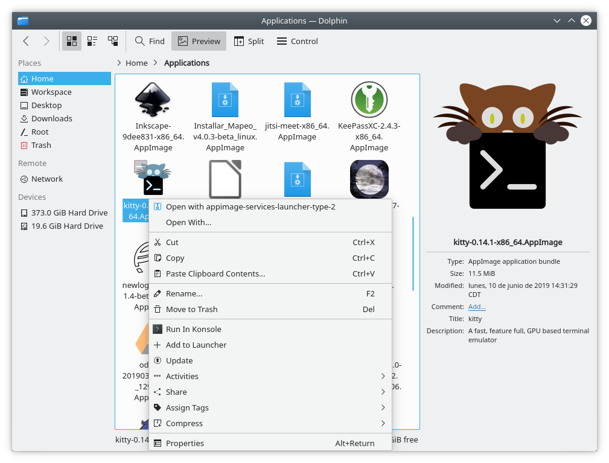Select the blue AppImage icon below jitsi-meet
609x463 pixels.
click(297, 179)
